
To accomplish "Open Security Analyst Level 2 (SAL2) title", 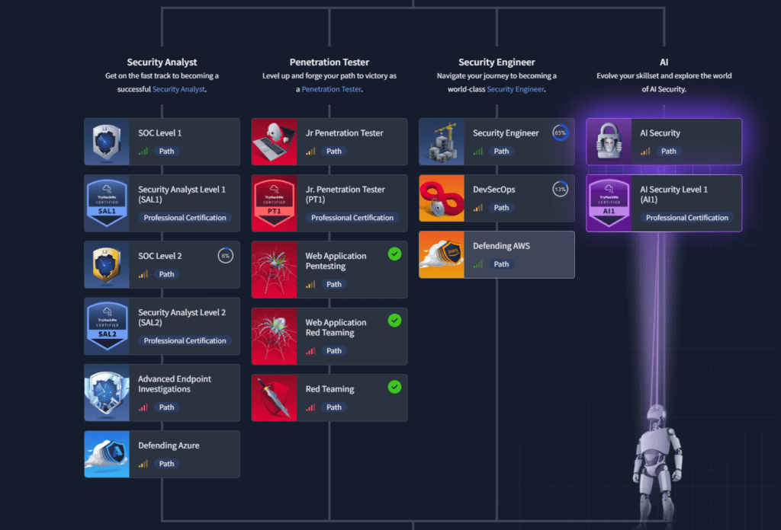I will tap(182, 318).
